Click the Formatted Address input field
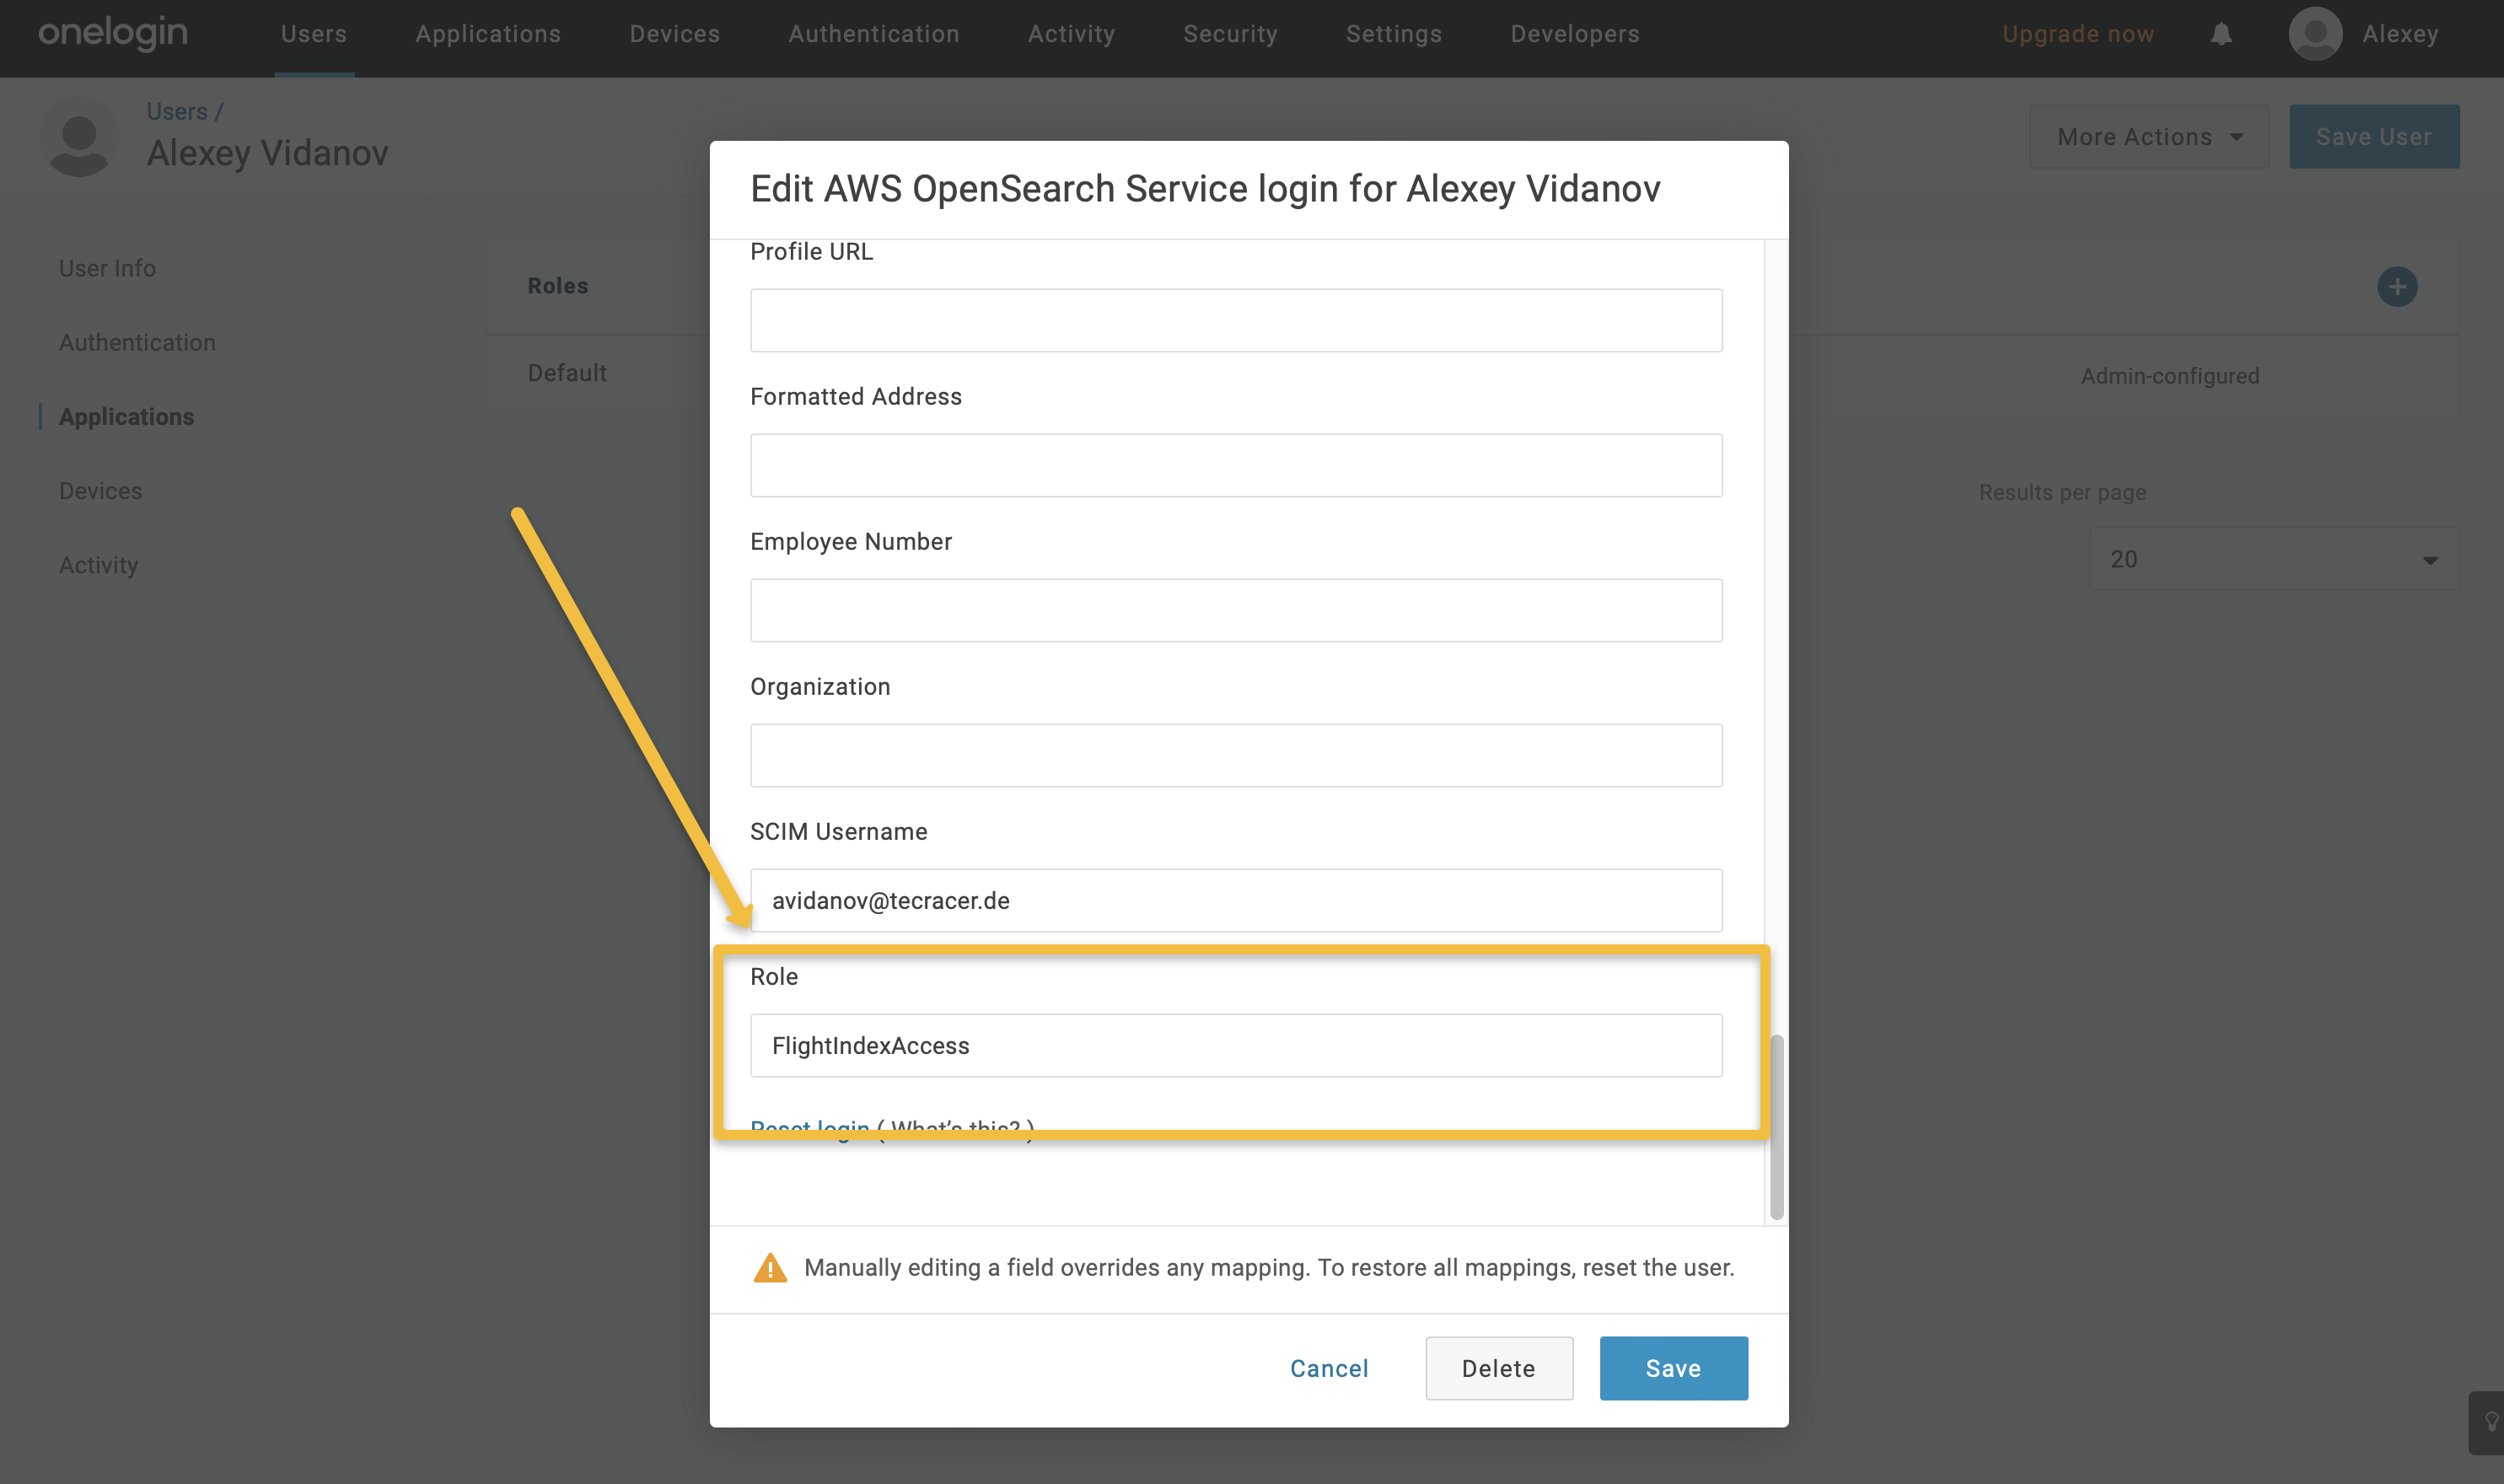 click(x=1235, y=465)
